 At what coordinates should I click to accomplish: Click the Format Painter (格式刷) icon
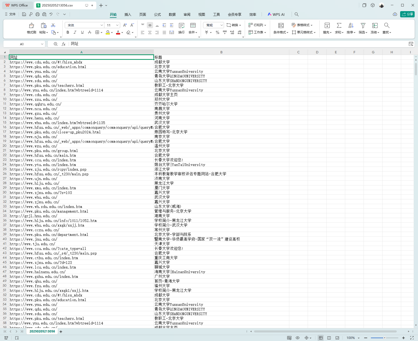coord(31,25)
